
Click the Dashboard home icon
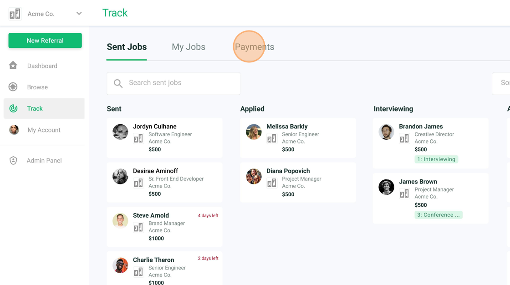(13, 66)
